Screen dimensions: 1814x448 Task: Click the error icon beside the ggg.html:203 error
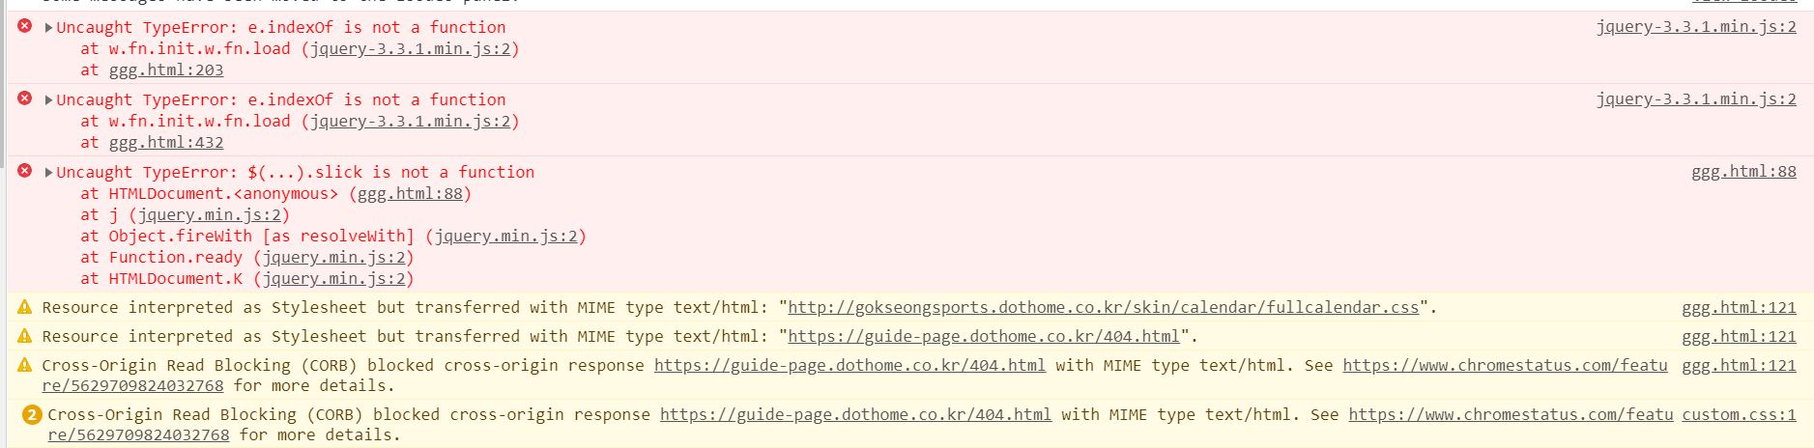[x=25, y=26]
